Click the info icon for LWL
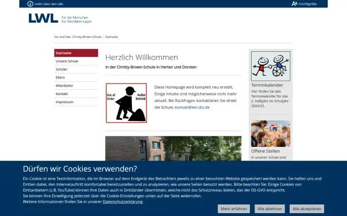This screenshot has width=347, height=216. pyautogui.click(x=30, y=4)
